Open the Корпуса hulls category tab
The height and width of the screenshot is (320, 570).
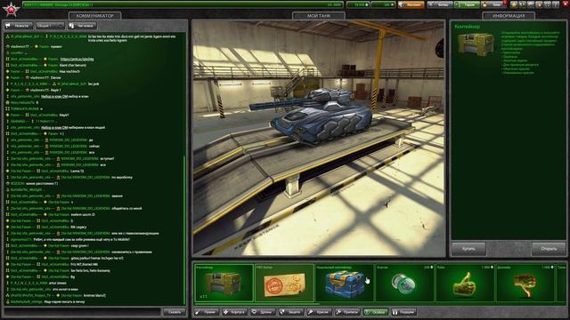[x=234, y=312]
